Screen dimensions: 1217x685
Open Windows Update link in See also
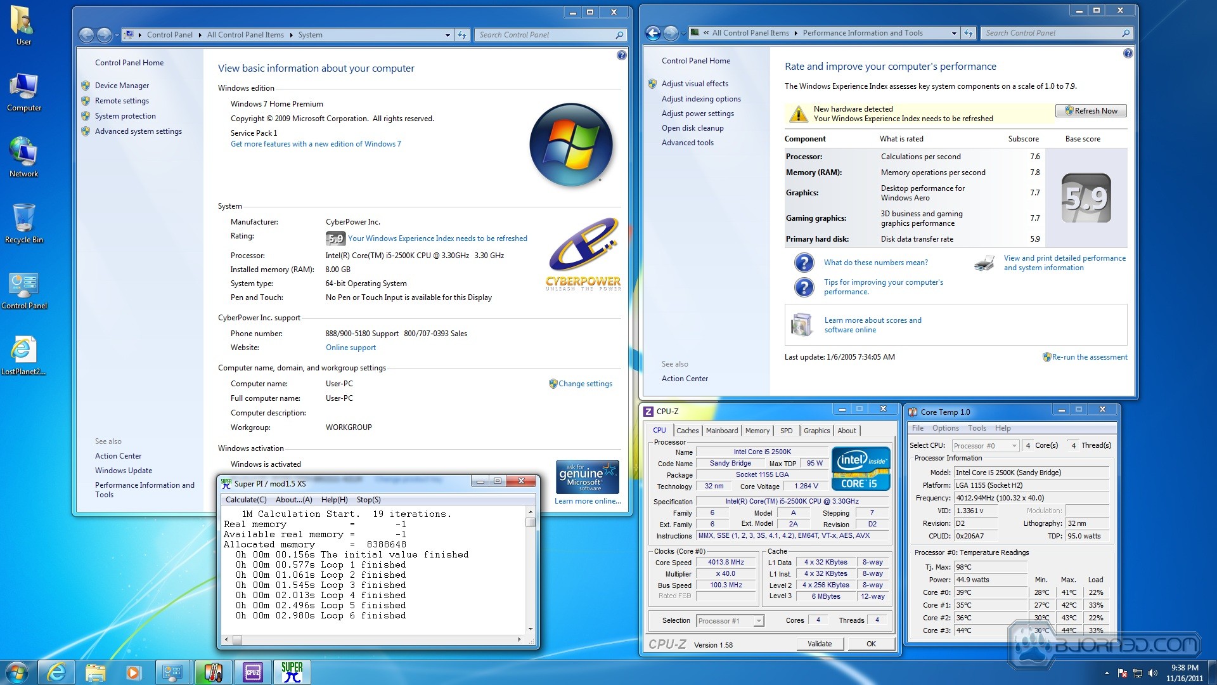124,471
